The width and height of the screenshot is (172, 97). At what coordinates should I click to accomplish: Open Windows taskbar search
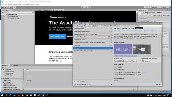pyautogui.click(x=6, y=95)
